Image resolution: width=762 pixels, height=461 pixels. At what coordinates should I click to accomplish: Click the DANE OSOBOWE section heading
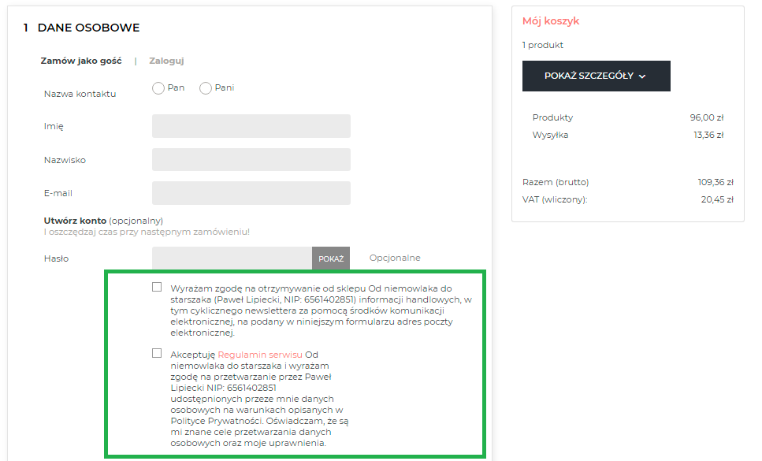(88, 28)
